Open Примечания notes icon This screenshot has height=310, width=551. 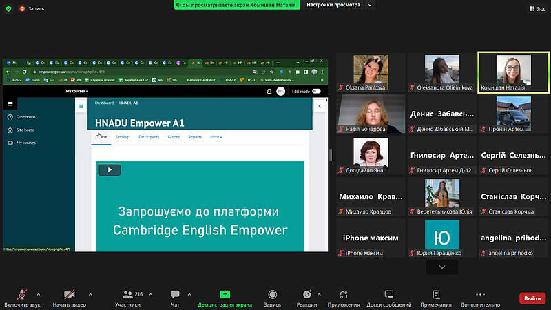tap(436, 294)
